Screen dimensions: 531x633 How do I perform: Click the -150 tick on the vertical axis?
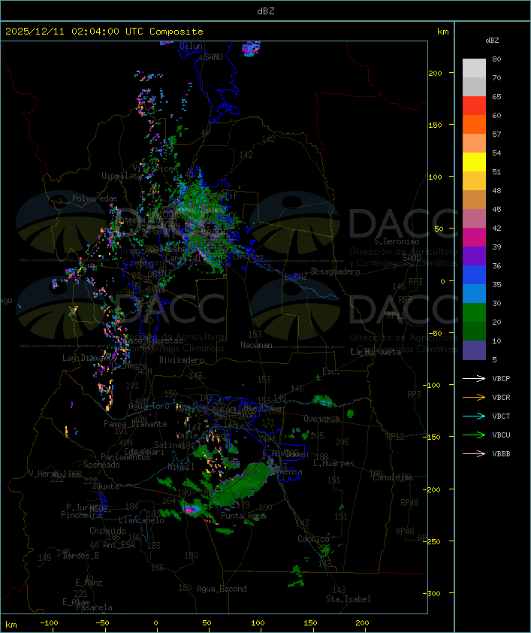pos(433,437)
